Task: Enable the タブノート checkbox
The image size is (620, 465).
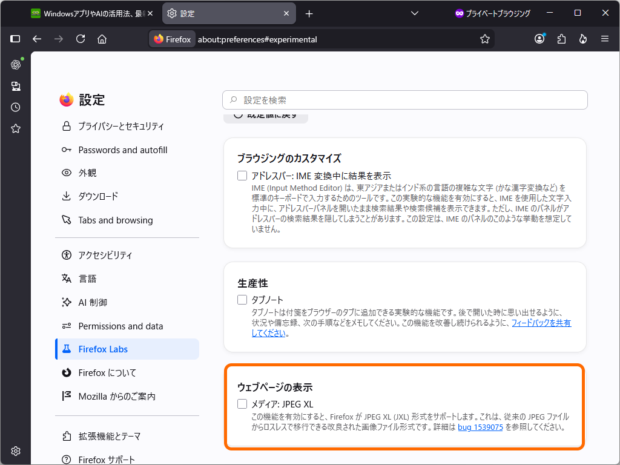Action: tap(242, 300)
